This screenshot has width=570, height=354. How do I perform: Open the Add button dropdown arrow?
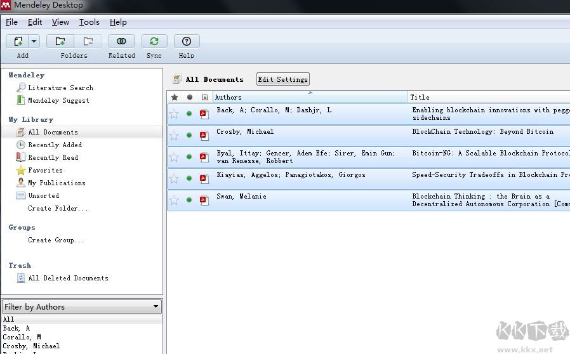click(x=34, y=41)
